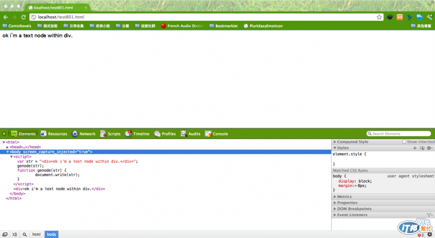Click the display: block property
The image size is (435, 238).
pyautogui.click(x=355, y=181)
